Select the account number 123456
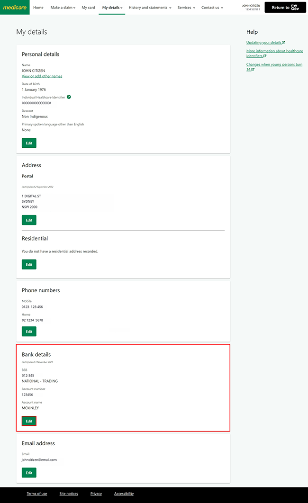Viewport: 308px width, 503px height. point(27,395)
